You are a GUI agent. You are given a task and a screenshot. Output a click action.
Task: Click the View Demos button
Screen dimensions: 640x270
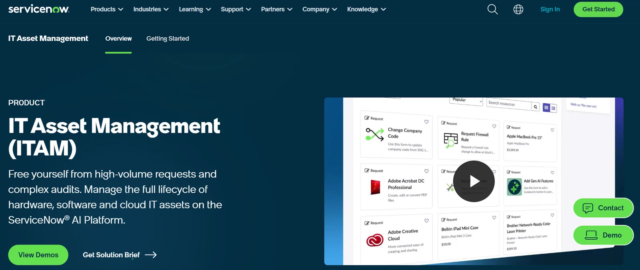38,255
